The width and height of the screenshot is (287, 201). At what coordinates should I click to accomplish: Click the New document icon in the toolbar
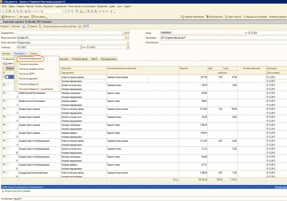coord(3,11)
